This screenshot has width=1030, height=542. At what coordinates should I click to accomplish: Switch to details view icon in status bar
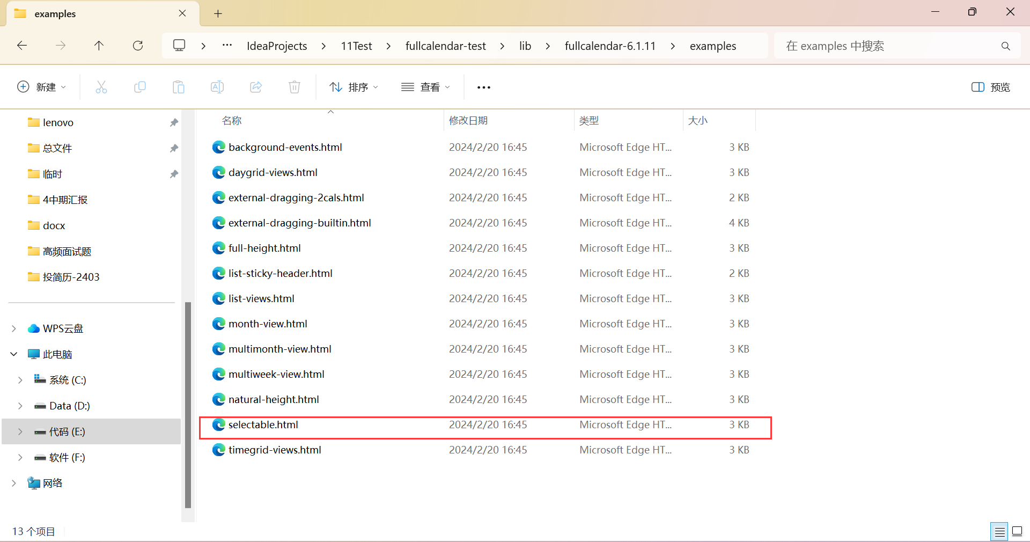pos(999,532)
